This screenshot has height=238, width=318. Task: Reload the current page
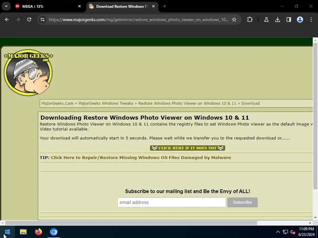point(29,20)
